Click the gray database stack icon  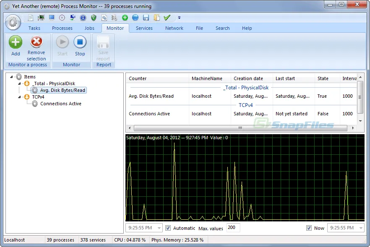pyautogui.click(x=115, y=18)
